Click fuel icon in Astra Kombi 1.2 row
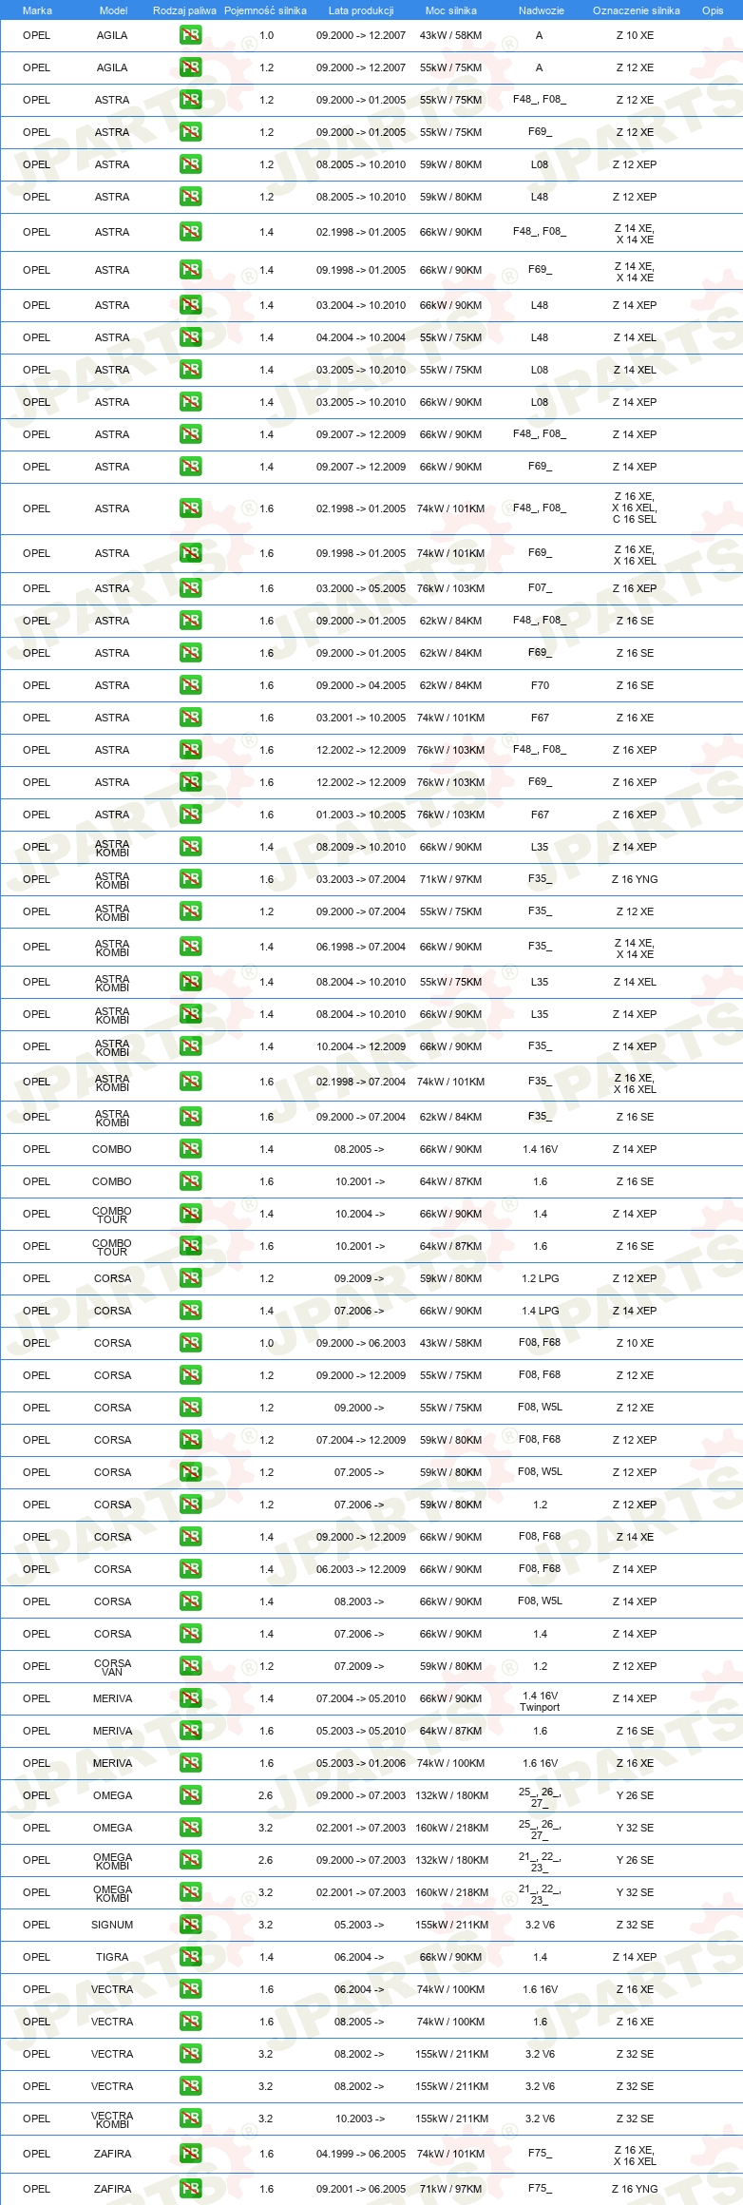Viewport: 743px width, 2205px height. tap(190, 911)
